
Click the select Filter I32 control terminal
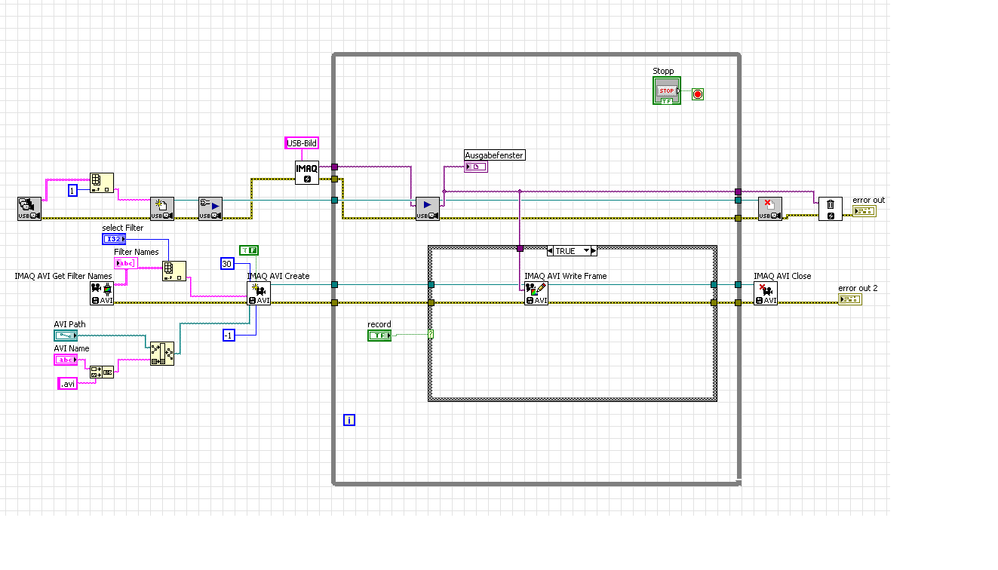coord(114,239)
